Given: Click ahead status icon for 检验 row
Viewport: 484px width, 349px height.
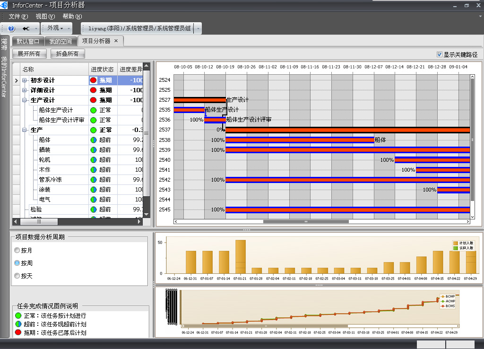Looking at the screenshot, I should pyautogui.click(x=93, y=209).
